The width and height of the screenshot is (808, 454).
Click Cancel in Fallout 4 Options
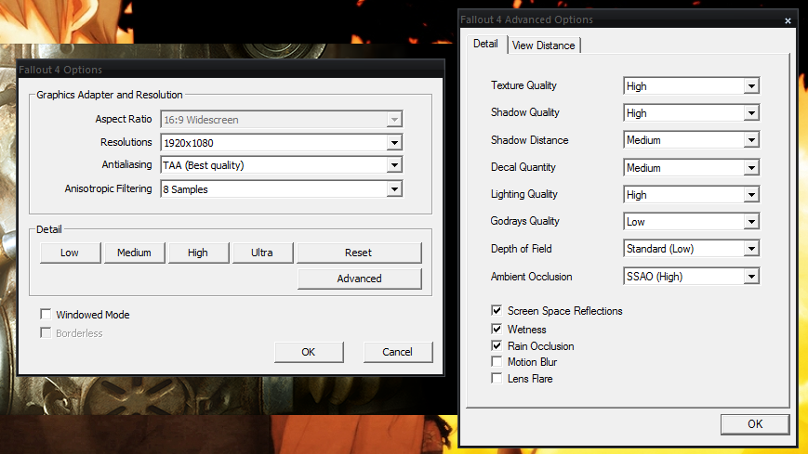398,352
